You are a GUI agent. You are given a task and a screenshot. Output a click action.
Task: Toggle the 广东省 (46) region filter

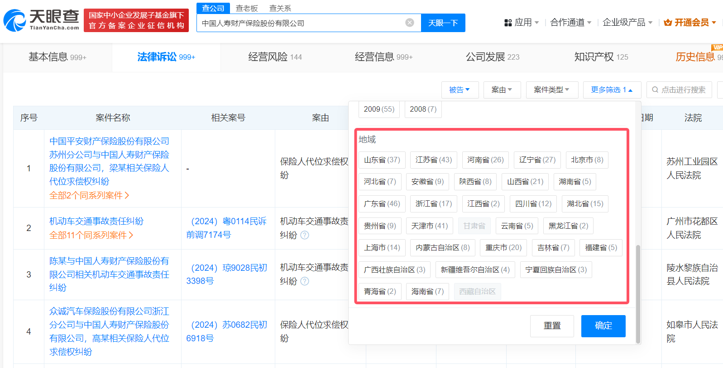tap(382, 203)
